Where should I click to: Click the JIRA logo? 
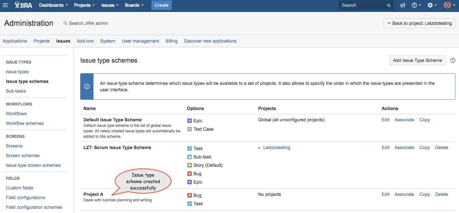(x=24, y=5)
